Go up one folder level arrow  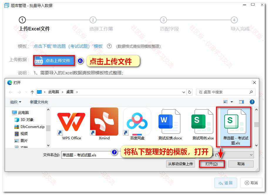tap(32, 92)
